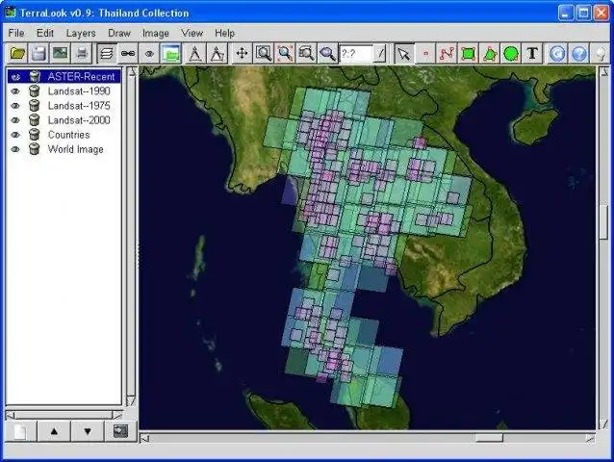The image size is (614, 462).
Task: Click the remove layer button in layer panel
Action: [120, 431]
